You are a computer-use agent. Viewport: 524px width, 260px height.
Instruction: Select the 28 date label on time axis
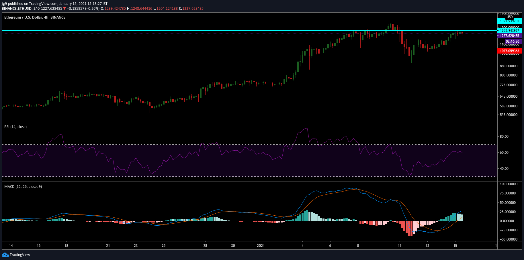point(205,246)
